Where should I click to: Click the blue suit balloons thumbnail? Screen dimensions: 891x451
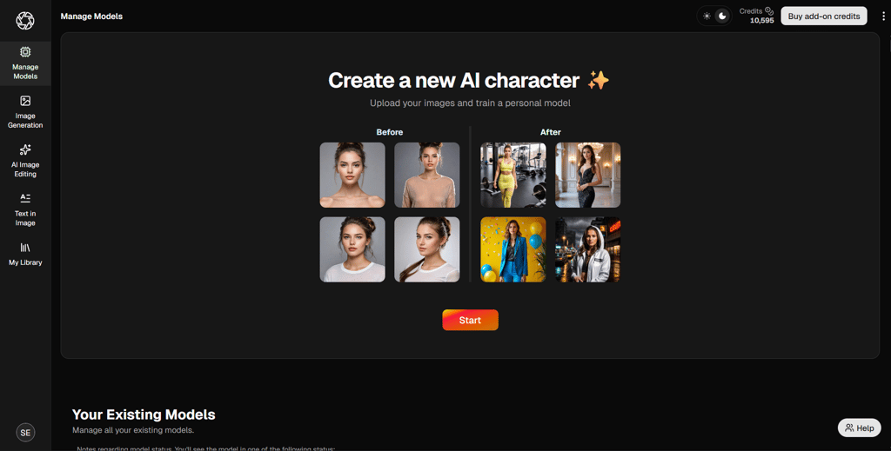[x=513, y=249]
